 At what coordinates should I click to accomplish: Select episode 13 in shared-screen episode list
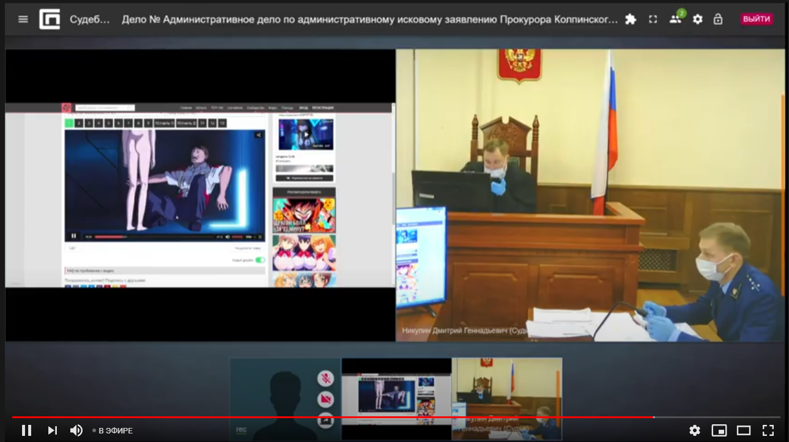click(222, 123)
